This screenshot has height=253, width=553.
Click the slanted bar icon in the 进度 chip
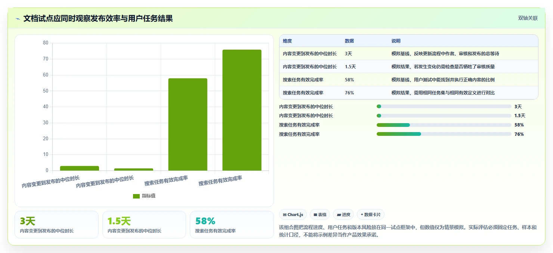coord(339,215)
